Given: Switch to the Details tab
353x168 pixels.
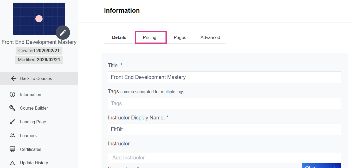Looking at the screenshot, I should point(119,37).
